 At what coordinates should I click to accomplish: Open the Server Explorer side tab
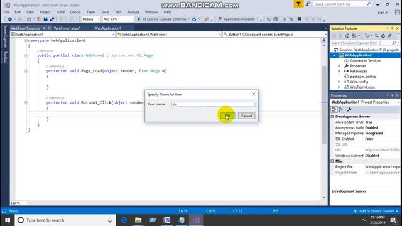click(x=5, y=36)
